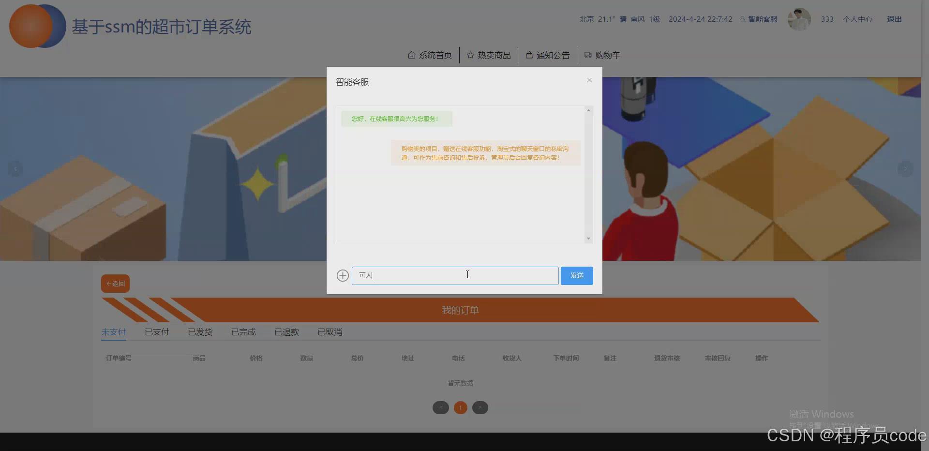View 已取消 orders tab
The image size is (929, 451).
330,332
